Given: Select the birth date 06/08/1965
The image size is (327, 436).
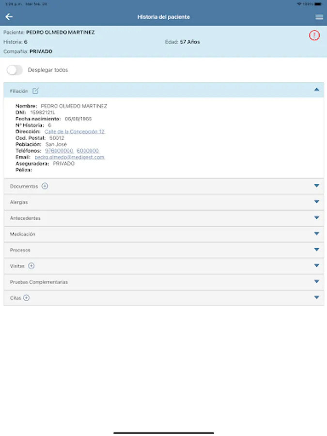Looking at the screenshot, I should 78,119.
